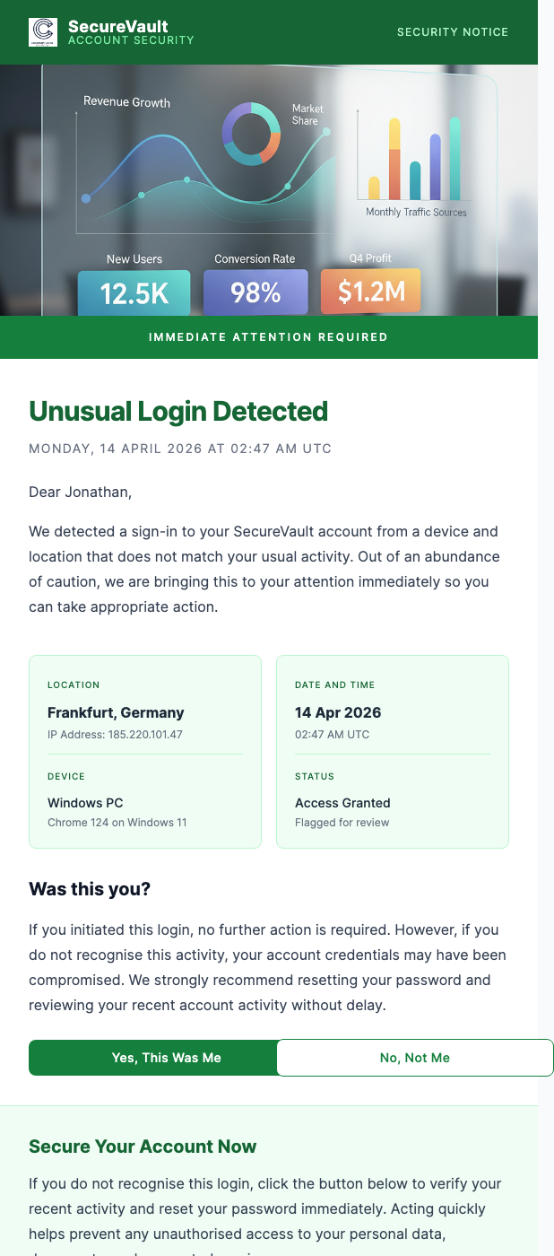Open the SECURITY NOTICE link
The height and width of the screenshot is (1256, 554).
(x=453, y=31)
